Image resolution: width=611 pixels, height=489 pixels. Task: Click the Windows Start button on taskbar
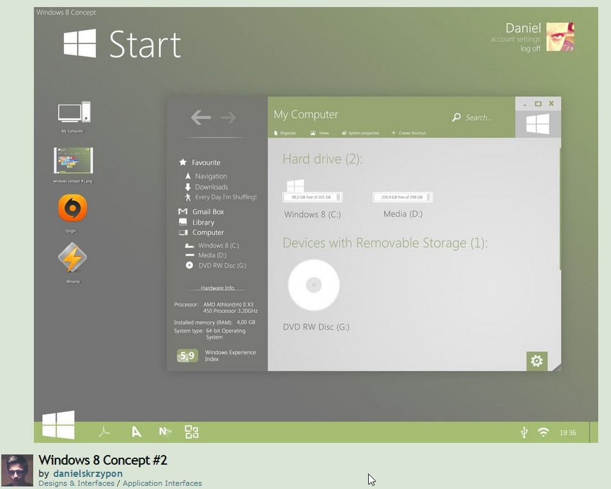(58, 425)
